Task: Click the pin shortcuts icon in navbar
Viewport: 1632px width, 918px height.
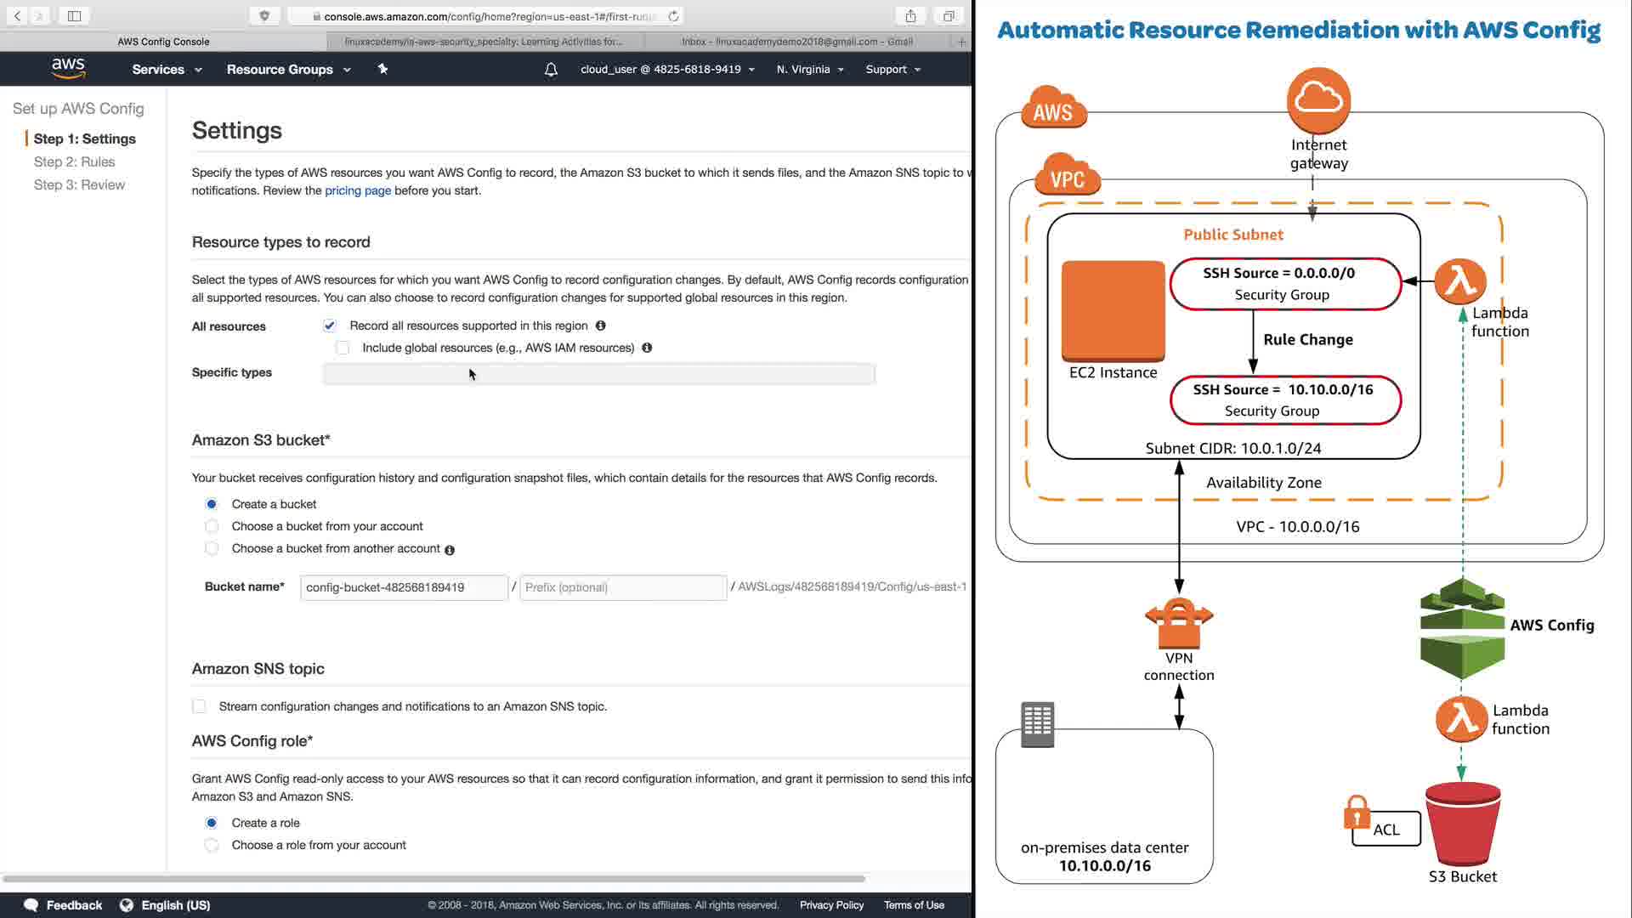Action: (x=382, y=69)
